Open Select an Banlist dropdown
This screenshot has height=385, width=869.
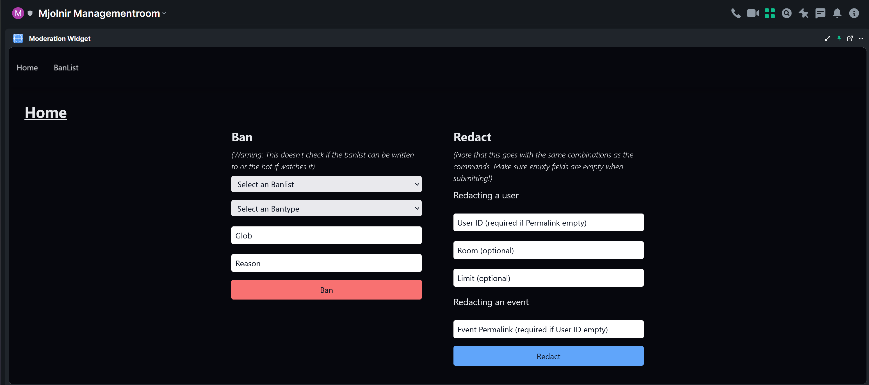pyautogui.click(x=326, y=184)
